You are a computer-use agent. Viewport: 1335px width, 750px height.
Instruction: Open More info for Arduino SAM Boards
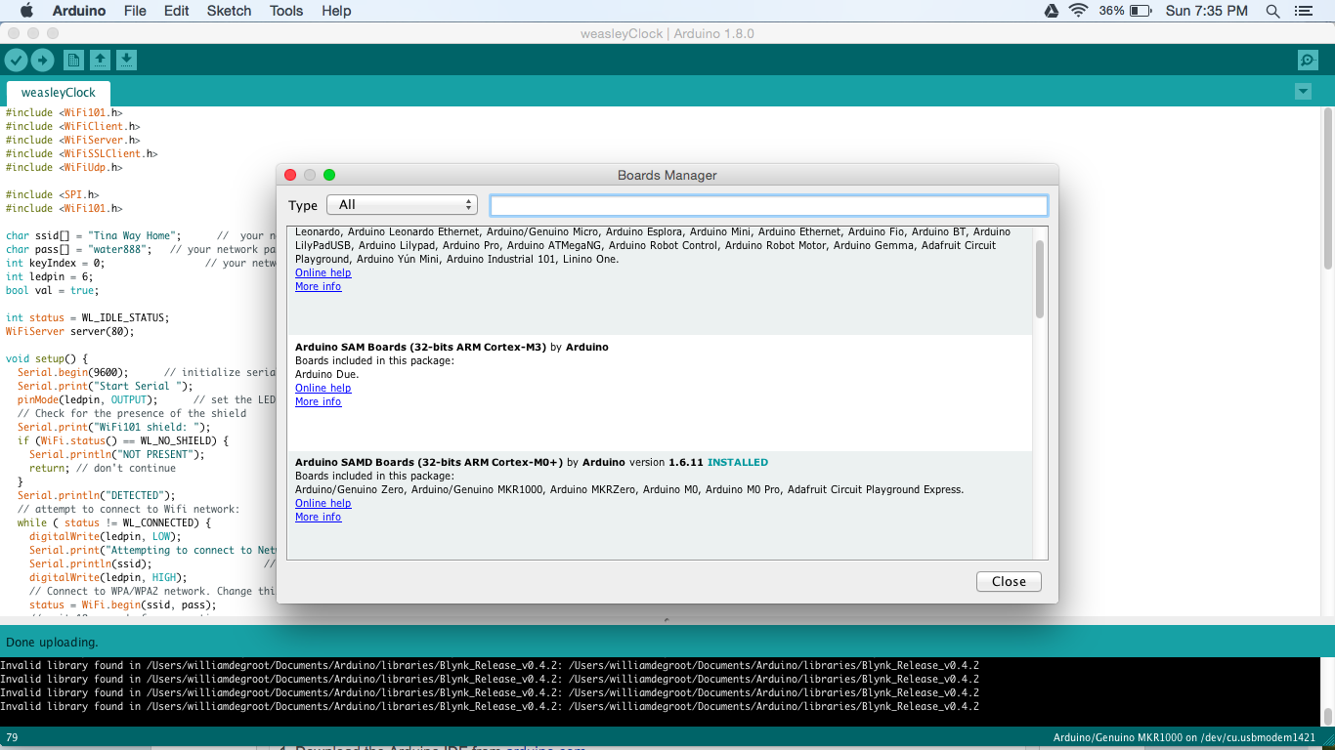click(x=318, y=401)
